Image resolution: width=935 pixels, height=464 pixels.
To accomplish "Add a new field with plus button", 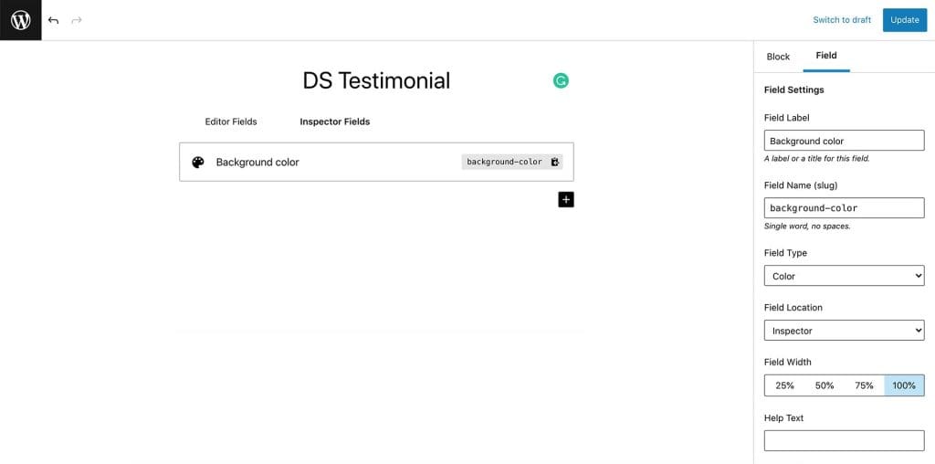I will (x=566, y=199).
